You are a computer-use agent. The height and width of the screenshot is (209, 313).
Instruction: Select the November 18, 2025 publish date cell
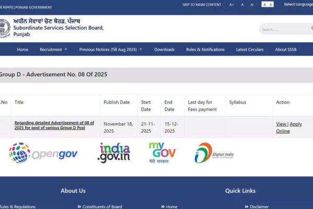coord(118,127)
